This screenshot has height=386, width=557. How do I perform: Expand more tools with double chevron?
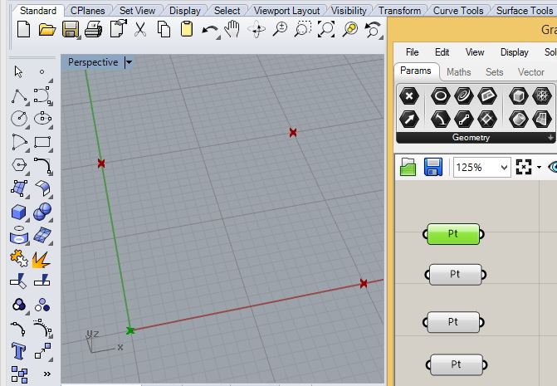[46, 374]
